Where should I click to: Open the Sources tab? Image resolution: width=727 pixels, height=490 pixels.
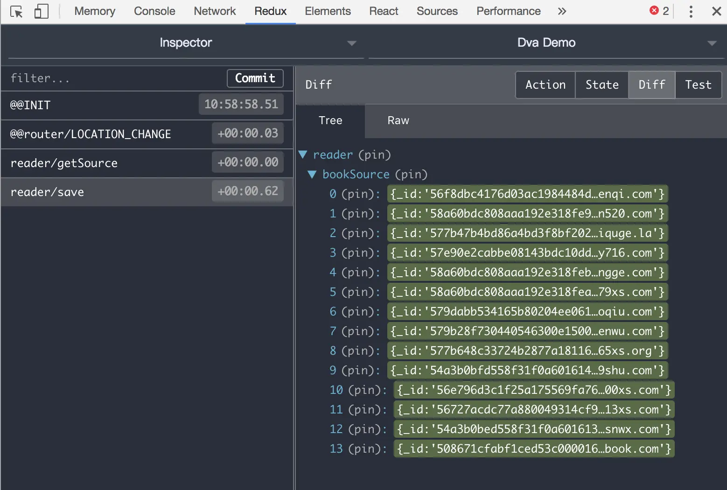437,11
